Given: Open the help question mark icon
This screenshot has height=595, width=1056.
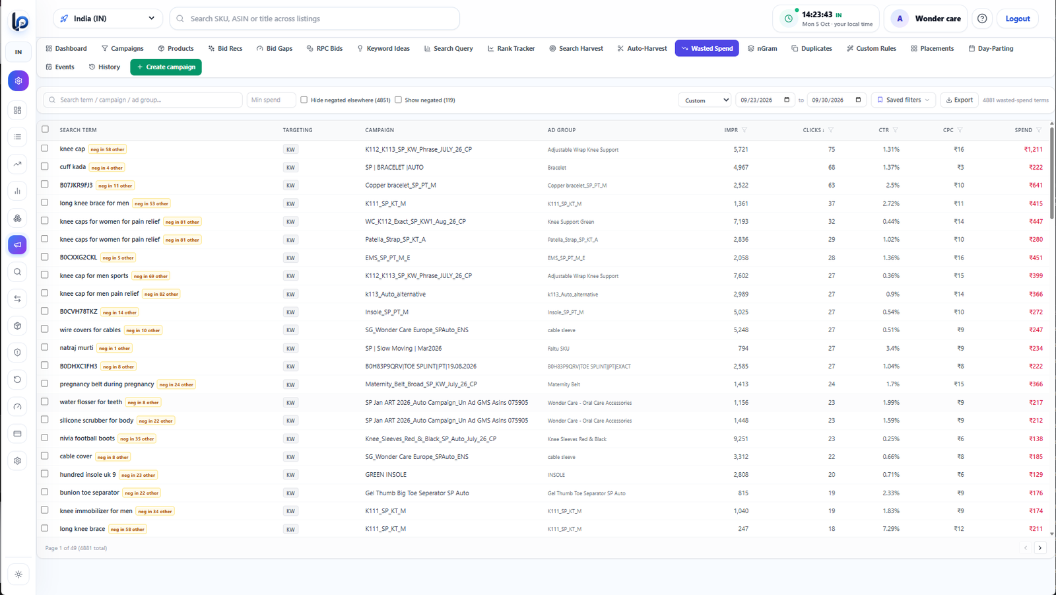Looking at the screenshot, I should coord(982,18).
